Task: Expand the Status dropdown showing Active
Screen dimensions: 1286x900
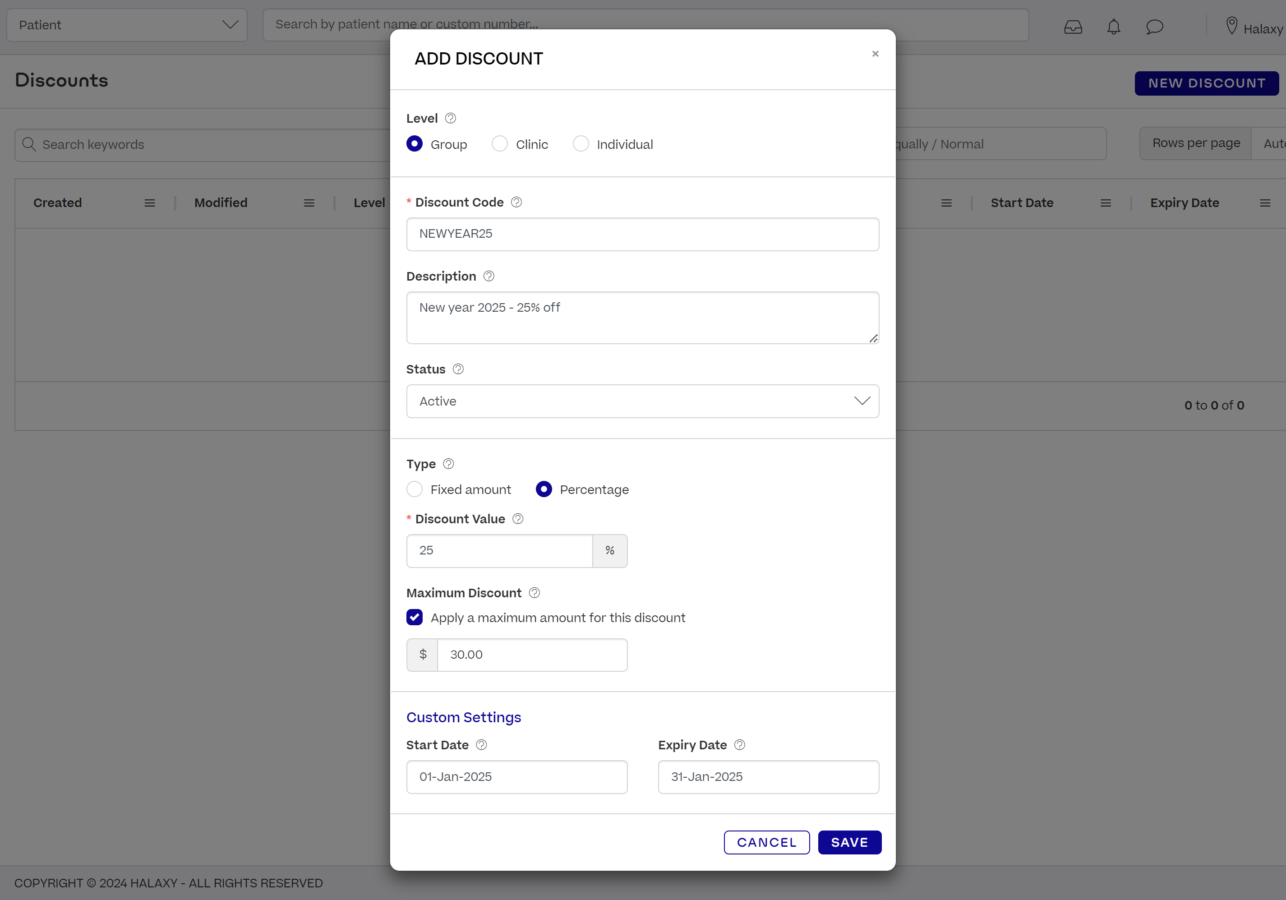Action: click(642, 401)
